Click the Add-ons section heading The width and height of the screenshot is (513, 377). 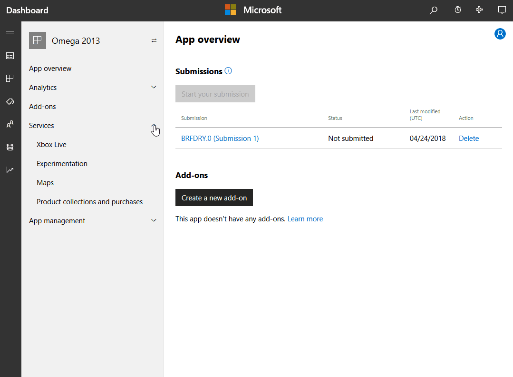point(192,175)
